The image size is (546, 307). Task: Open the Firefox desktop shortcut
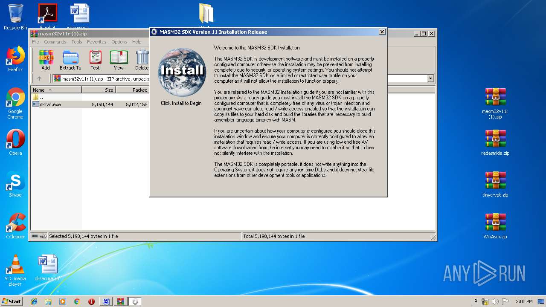[15, 59]
